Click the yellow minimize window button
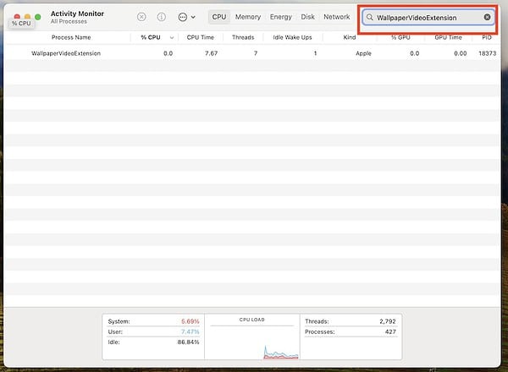Screen dimensions: 508x372 coord(27,16)
